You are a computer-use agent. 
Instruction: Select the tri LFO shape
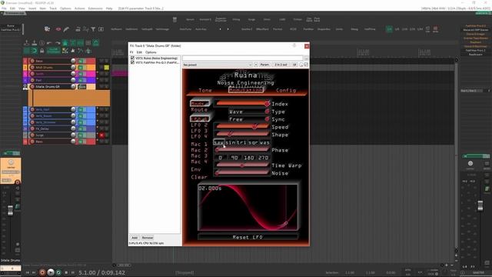coord(241,142)
